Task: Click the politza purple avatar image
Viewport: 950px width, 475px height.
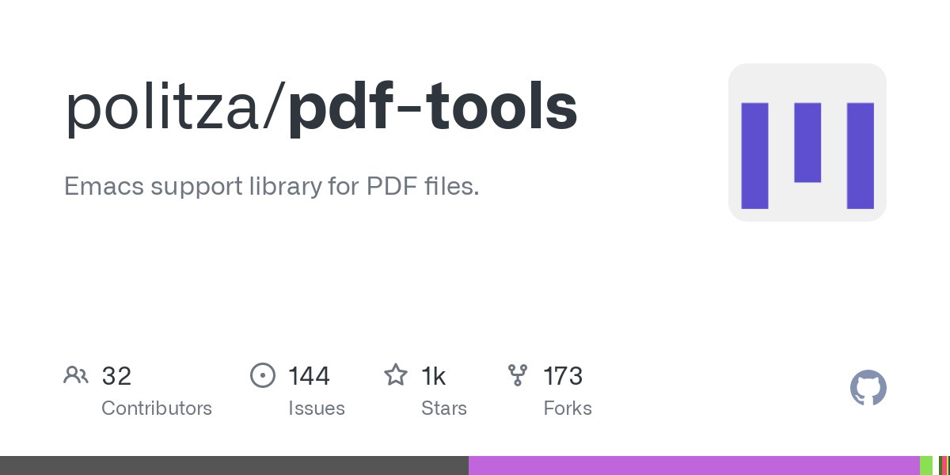Action: (x=807, y=142)
